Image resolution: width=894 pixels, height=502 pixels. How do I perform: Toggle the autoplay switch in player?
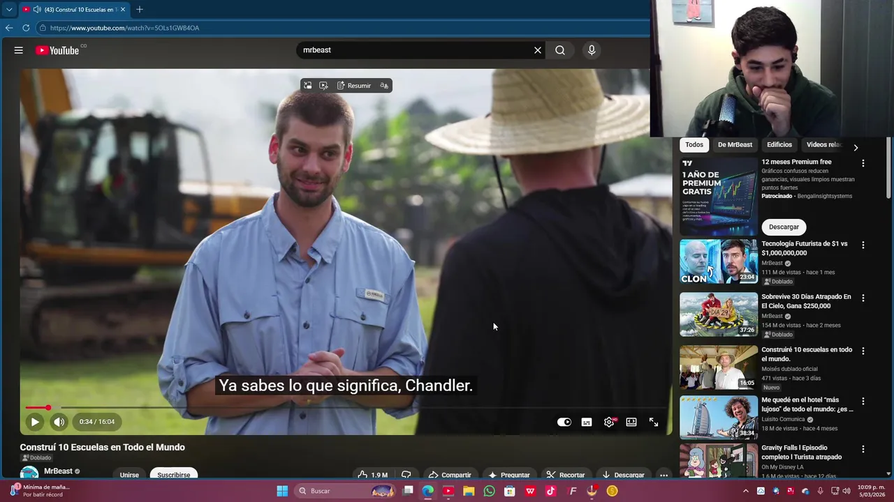[564, 422]
